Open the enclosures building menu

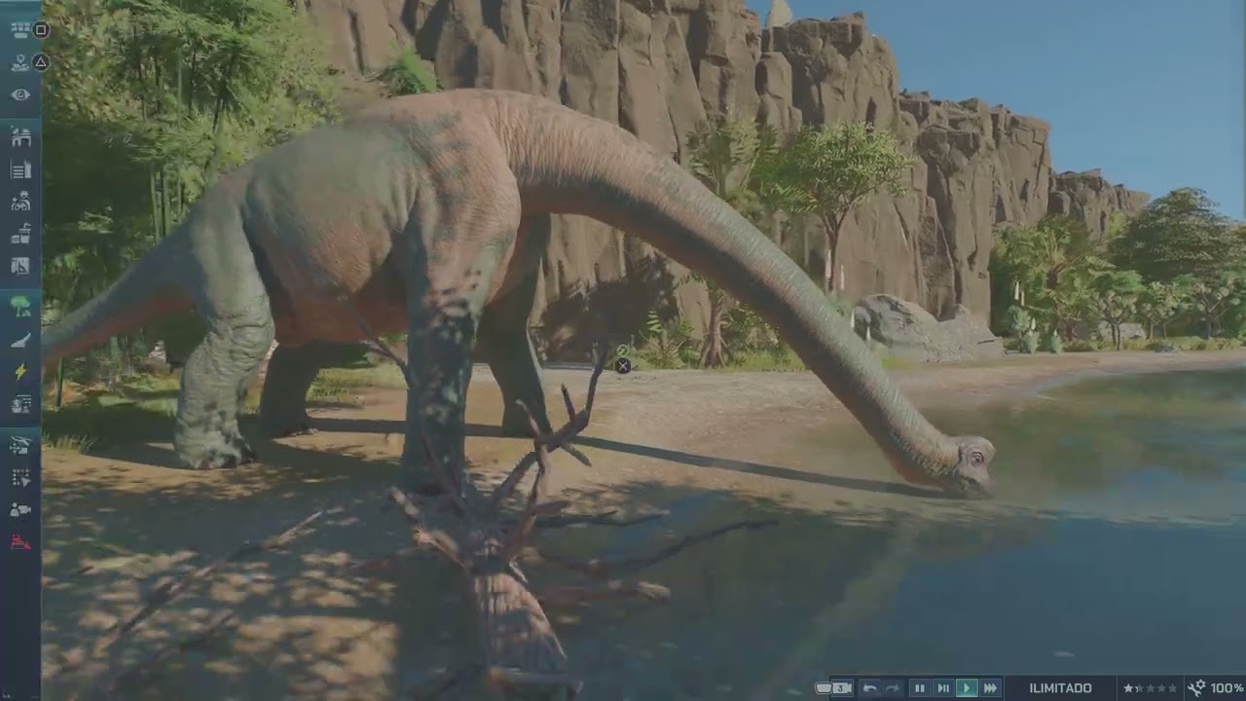[20, 137]
